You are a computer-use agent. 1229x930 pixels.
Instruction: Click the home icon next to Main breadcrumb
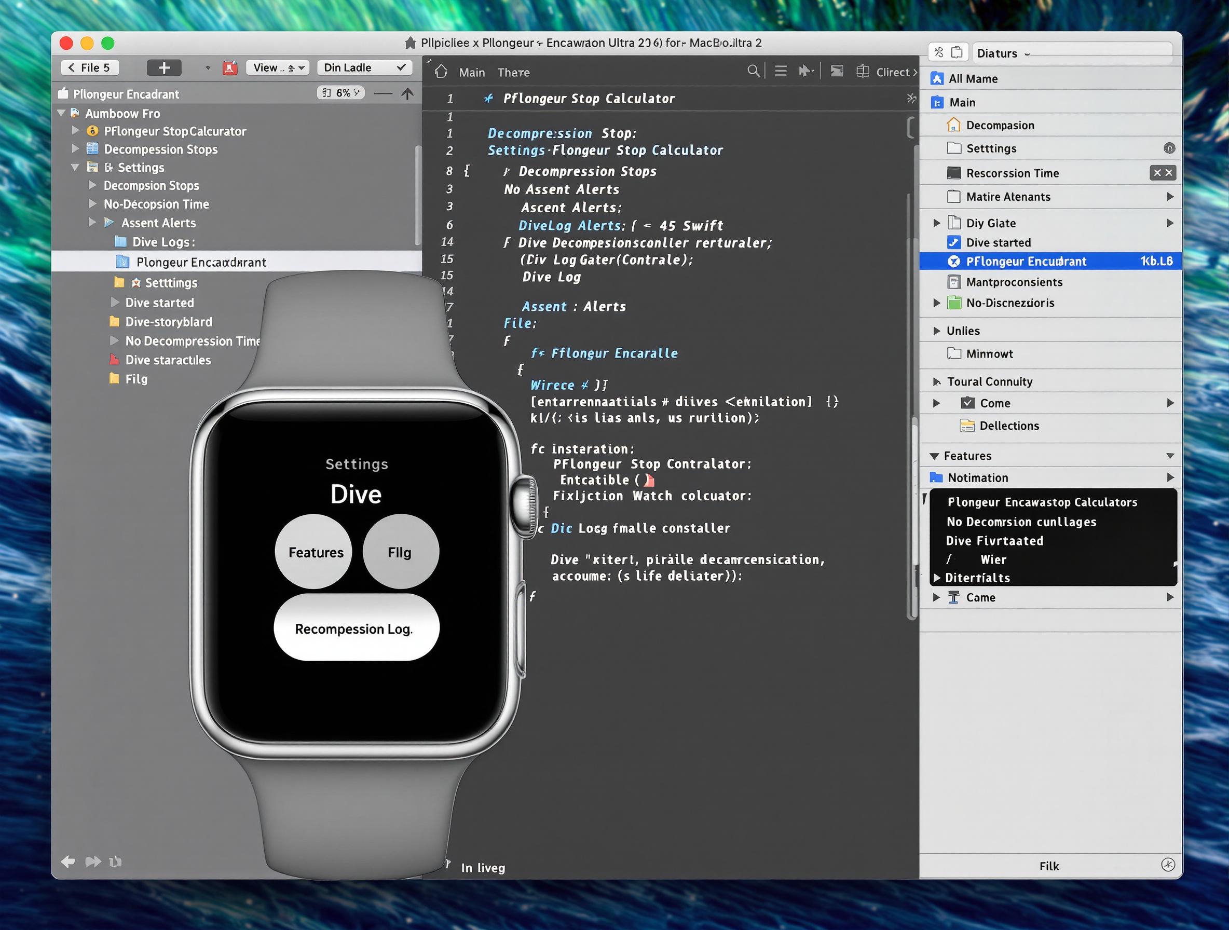tap(442, 71)
